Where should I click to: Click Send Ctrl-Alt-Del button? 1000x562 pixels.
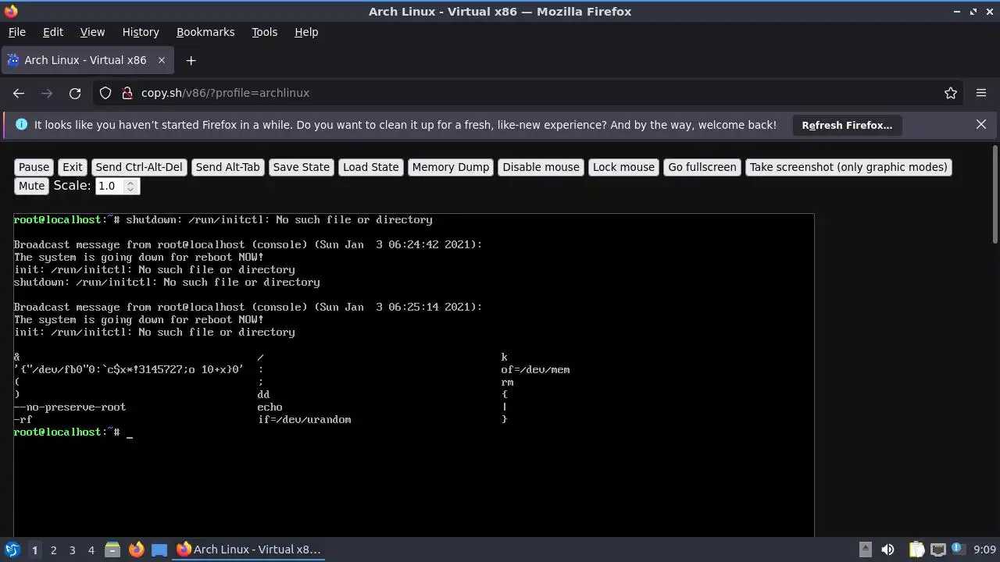[x=139, y=167]
